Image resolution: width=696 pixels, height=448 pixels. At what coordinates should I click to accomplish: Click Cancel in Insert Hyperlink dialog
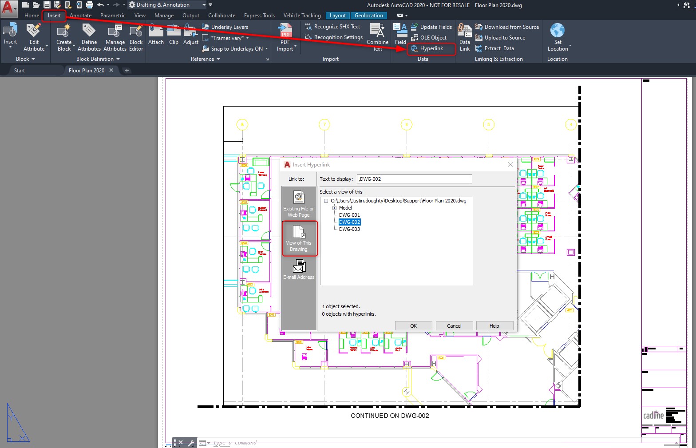tap(454, 326)
